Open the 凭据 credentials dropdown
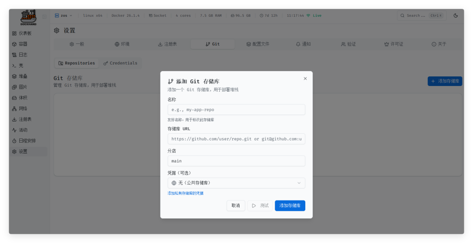 click(236, 183)
